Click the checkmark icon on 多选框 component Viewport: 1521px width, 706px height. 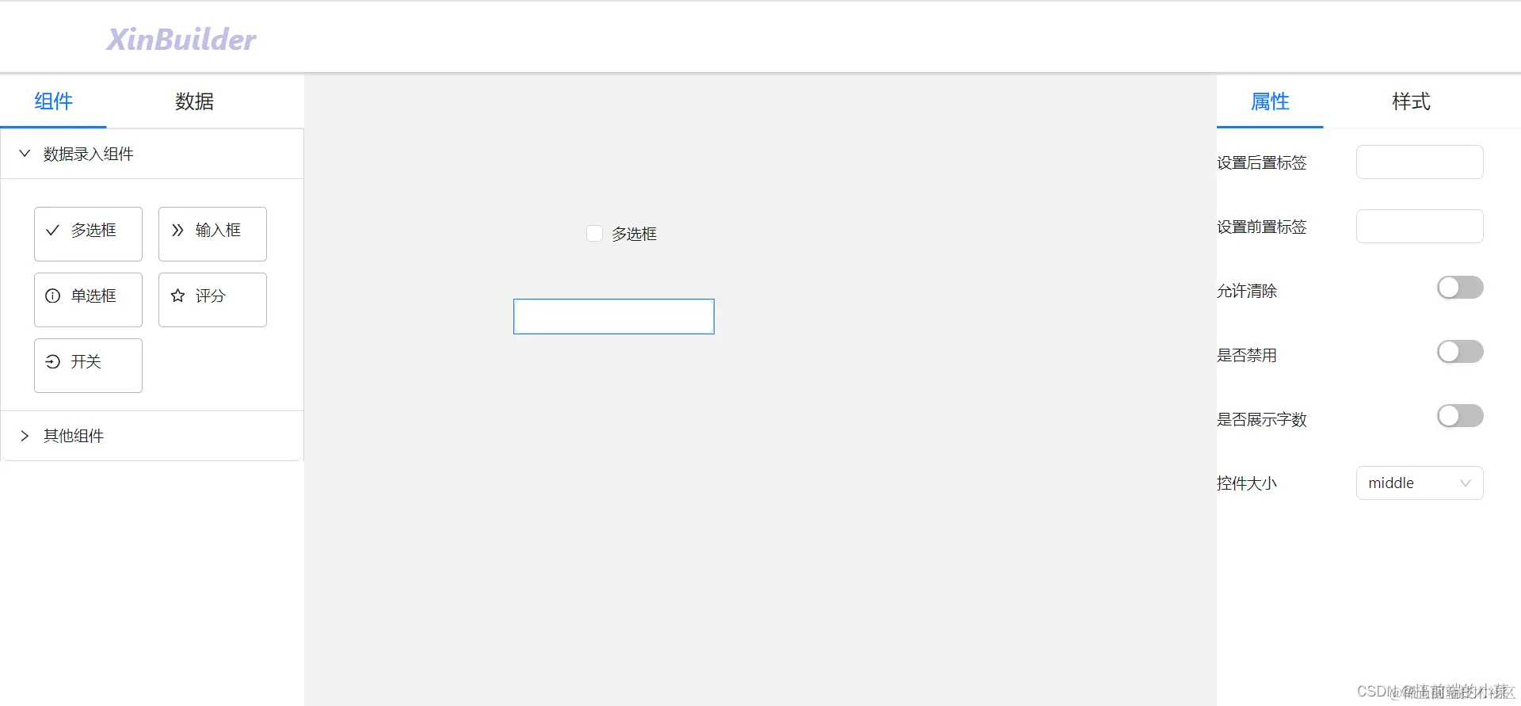(53, 230)
